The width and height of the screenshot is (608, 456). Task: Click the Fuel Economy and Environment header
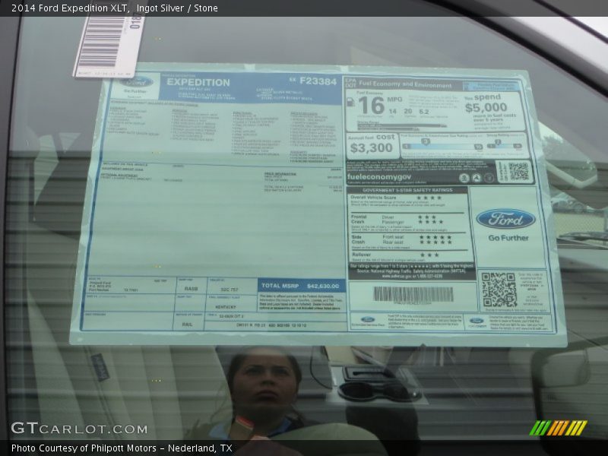click(x=405, y=84)
